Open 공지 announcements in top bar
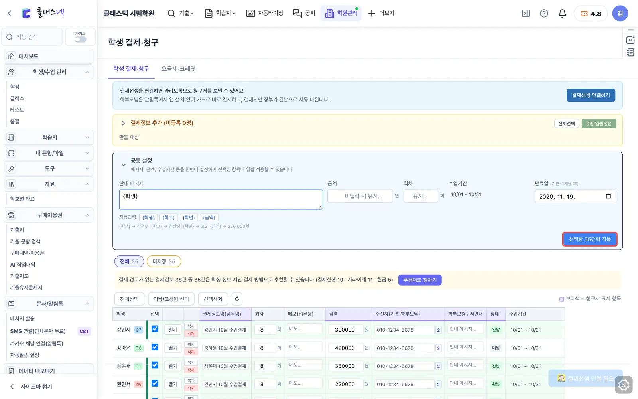Screen dimensions: 638x399 (304, 13)
